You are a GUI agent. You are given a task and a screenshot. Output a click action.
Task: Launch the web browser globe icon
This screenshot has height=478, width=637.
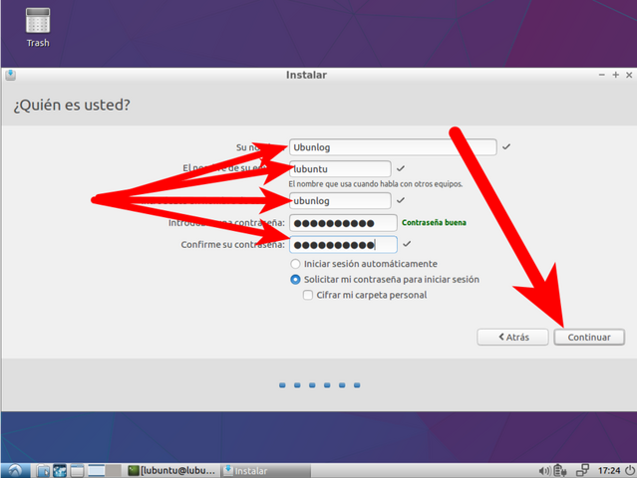pyautogui.click(x=60, y=471)
